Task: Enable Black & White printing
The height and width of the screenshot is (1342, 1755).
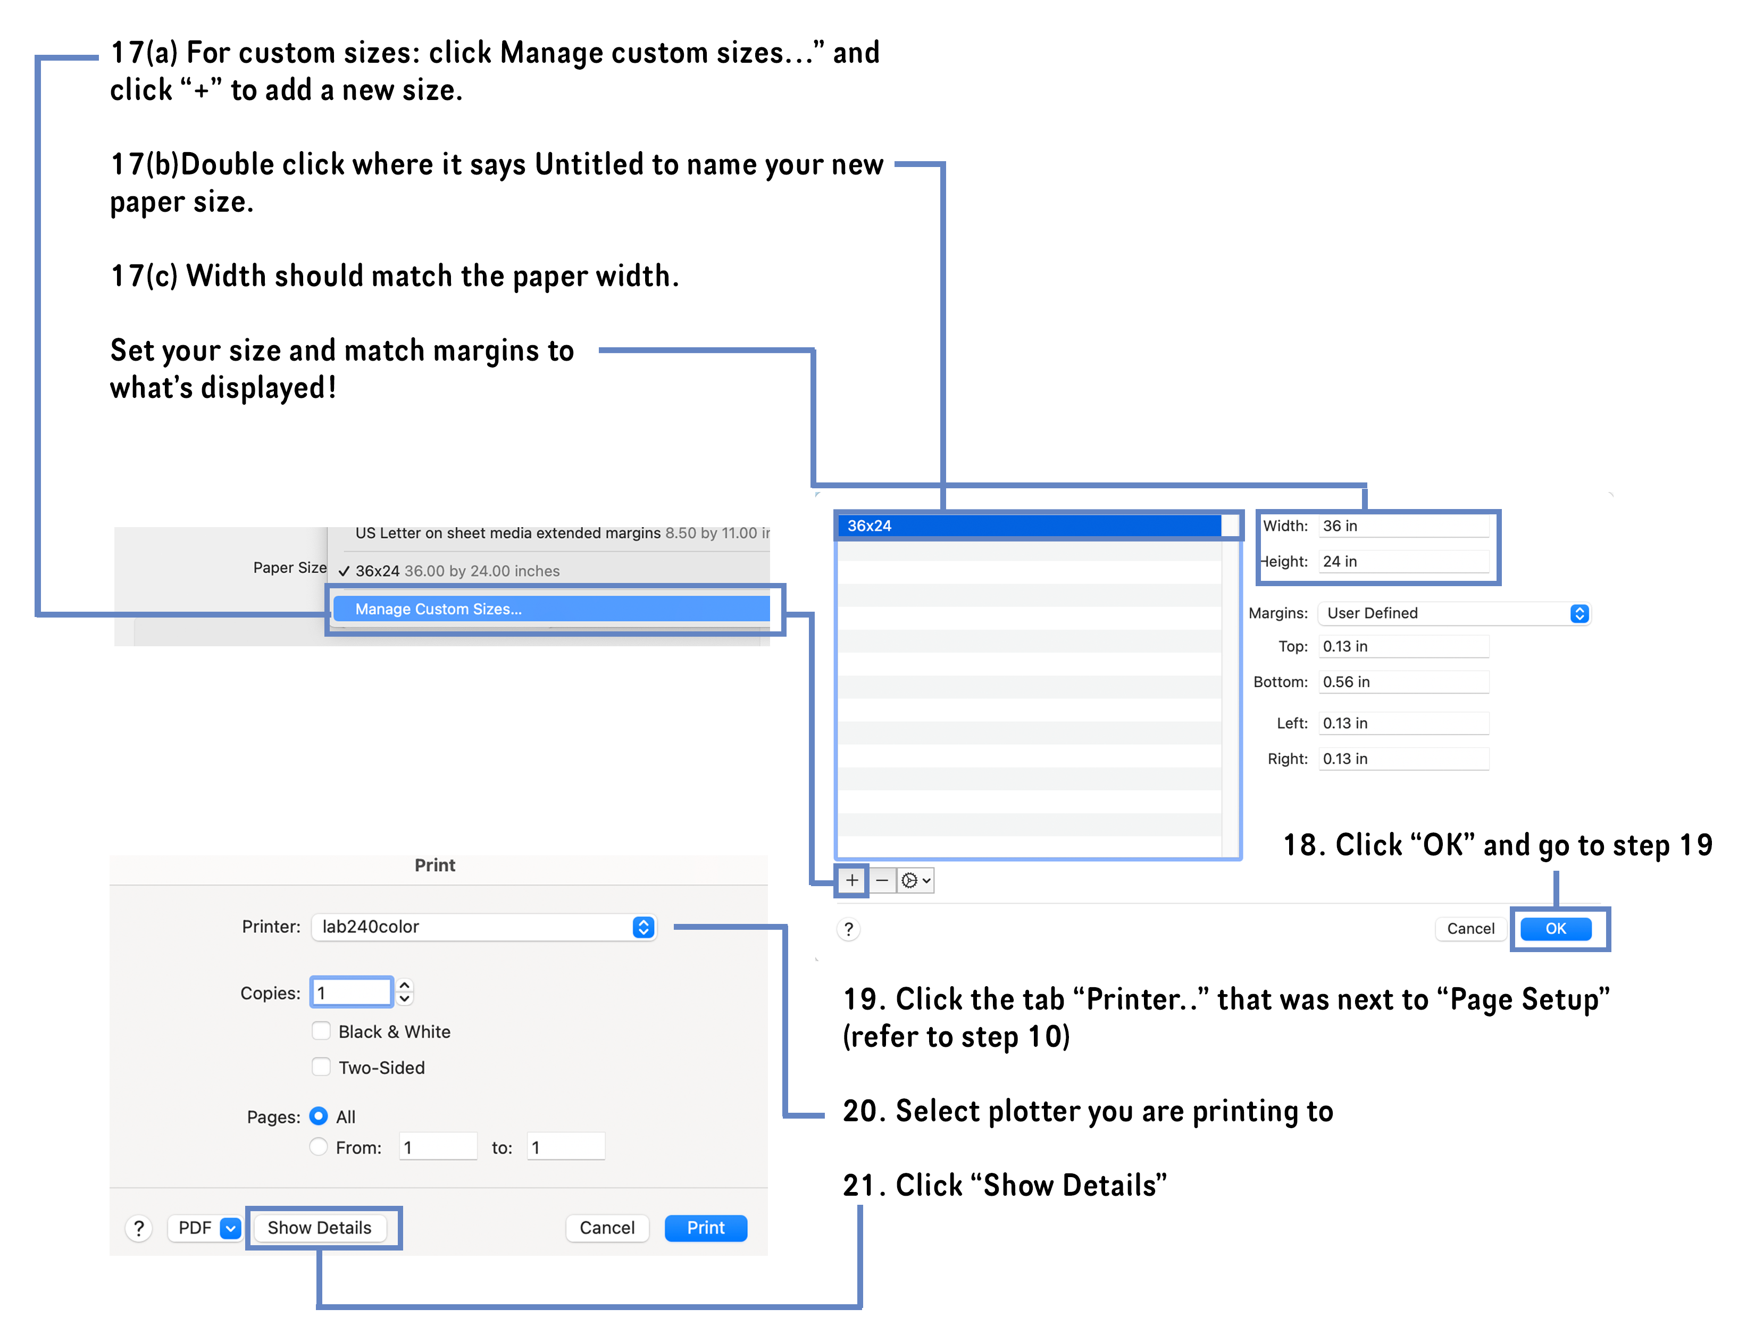Action: (321, 1030)
